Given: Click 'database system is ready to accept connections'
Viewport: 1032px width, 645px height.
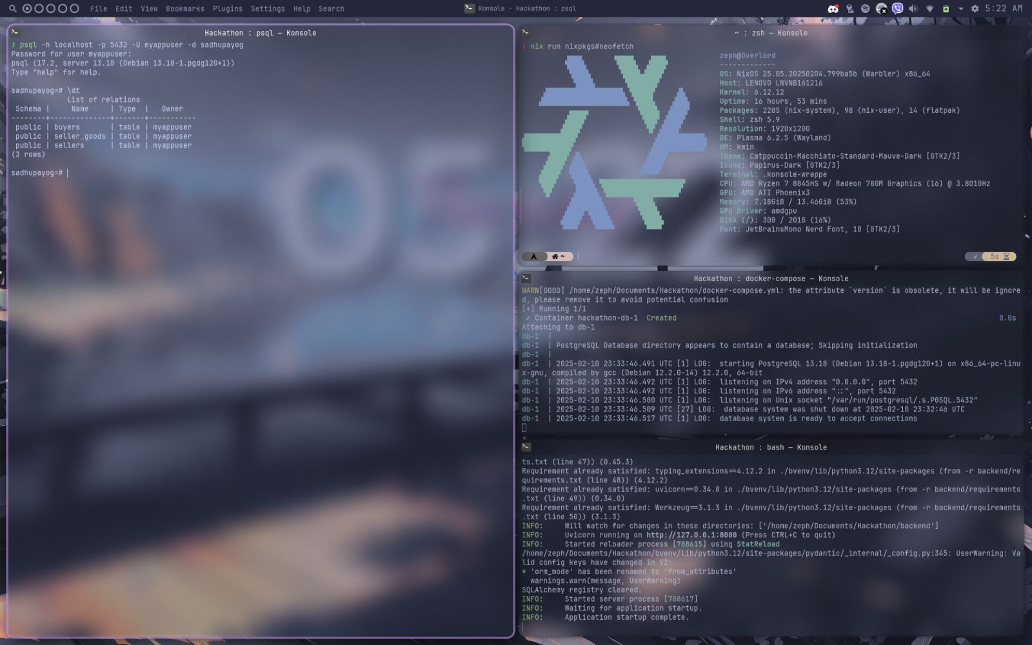Looking at the screenshot, I should click(818, 419).
